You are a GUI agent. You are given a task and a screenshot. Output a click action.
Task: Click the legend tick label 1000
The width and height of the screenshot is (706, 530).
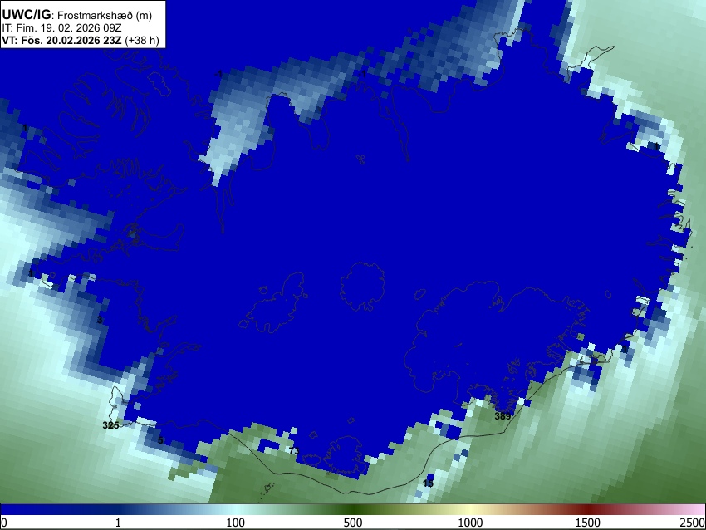(470, 523)
